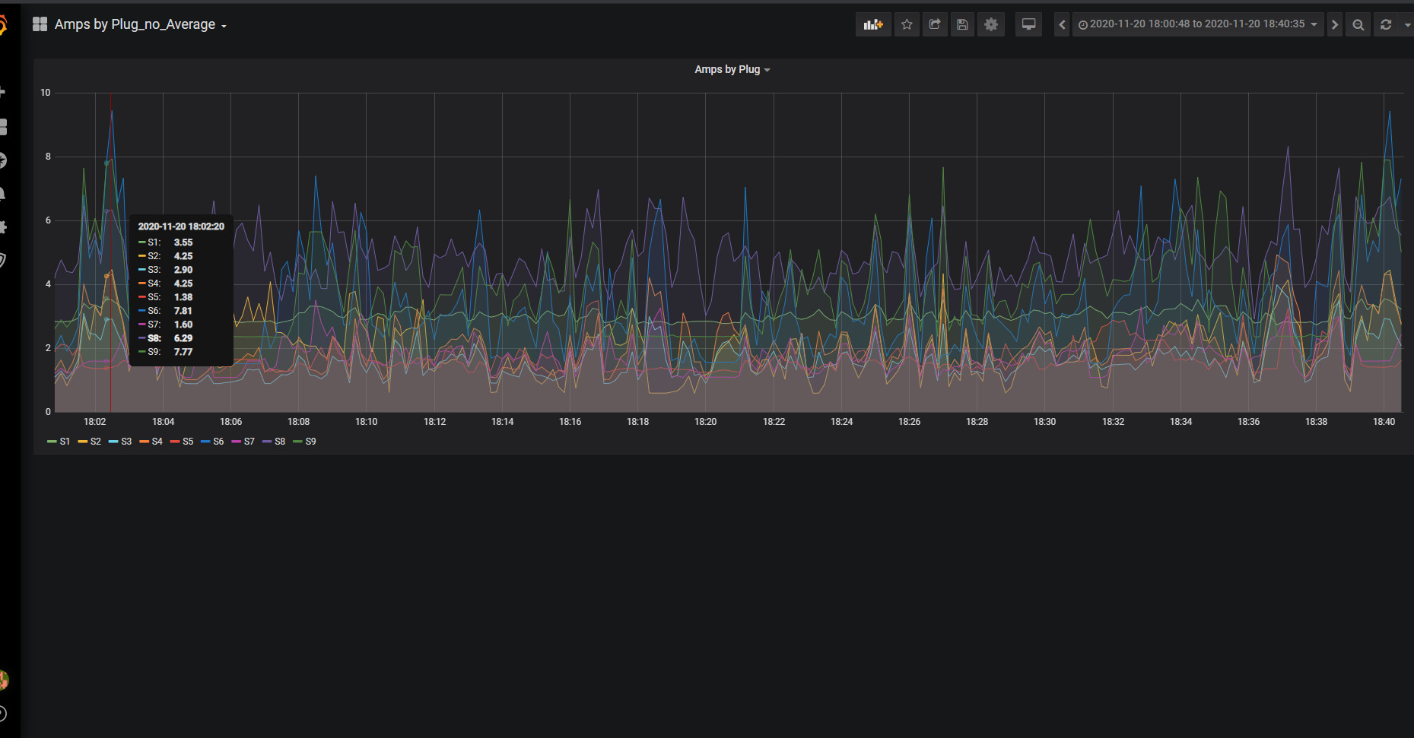The image size is (1414, 738).
Task: Toggle S6 series visibility in legend
Action: coord(218,442)
